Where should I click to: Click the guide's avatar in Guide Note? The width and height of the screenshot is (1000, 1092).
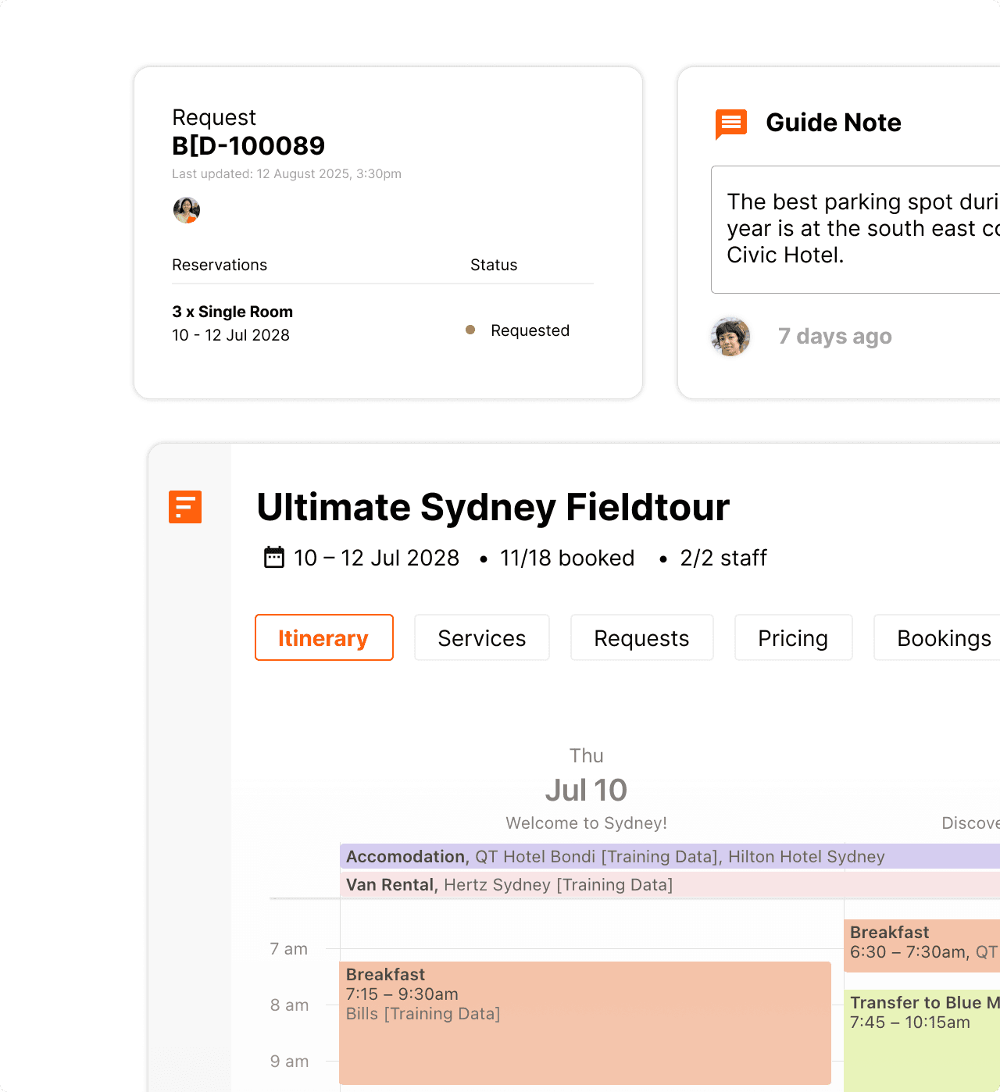730,337
